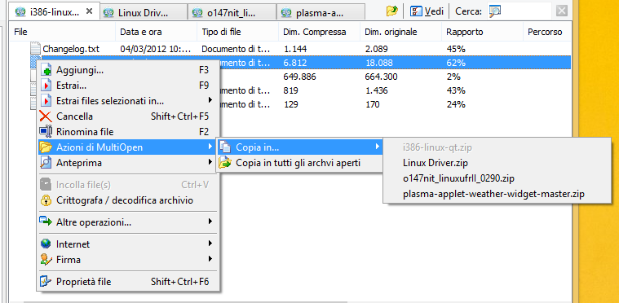Expand the Internet submenu arrow
The image size is (619, 303).
(x=210, y=244)
